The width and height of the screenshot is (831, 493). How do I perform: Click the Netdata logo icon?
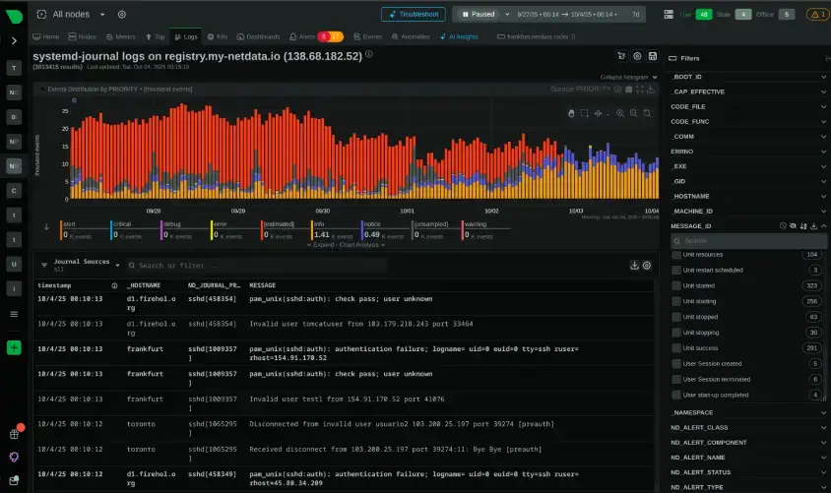click(15, 16)
